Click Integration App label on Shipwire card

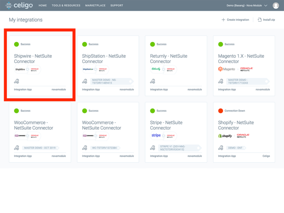tap(23, 90)
